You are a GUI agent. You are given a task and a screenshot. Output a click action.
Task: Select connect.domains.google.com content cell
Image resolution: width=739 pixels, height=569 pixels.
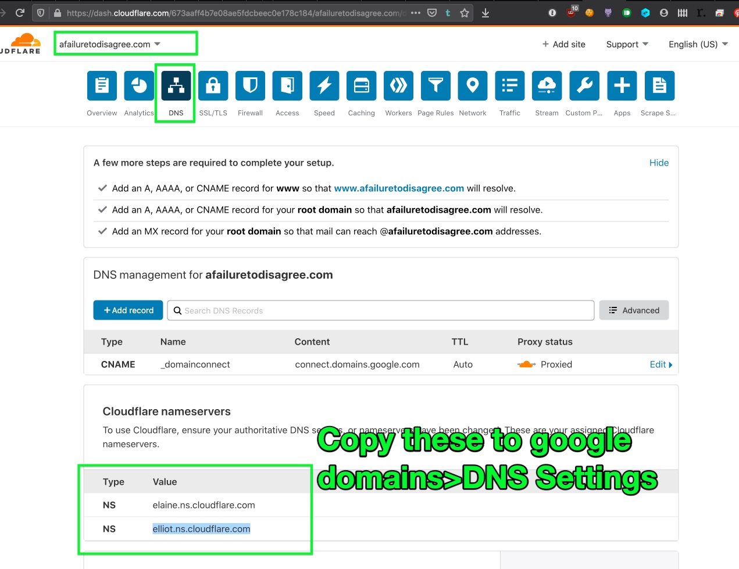[357, 364]
